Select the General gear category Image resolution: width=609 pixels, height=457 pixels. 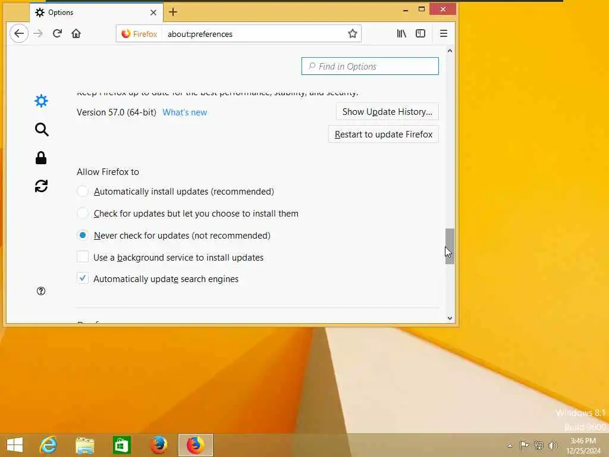click(41, 101)
